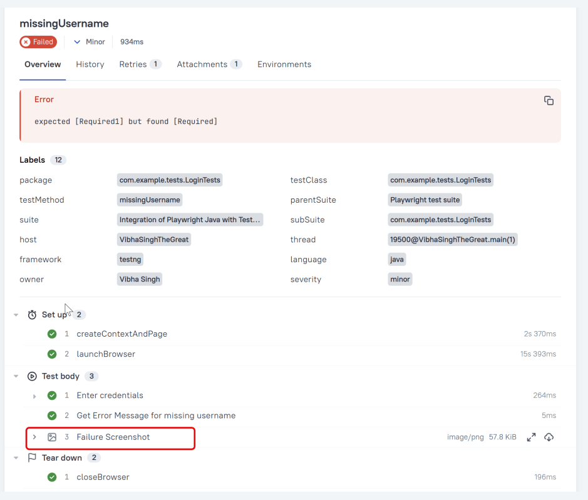
Task: Download the Failure Screenshot attachment
Action: click(549, 437)
